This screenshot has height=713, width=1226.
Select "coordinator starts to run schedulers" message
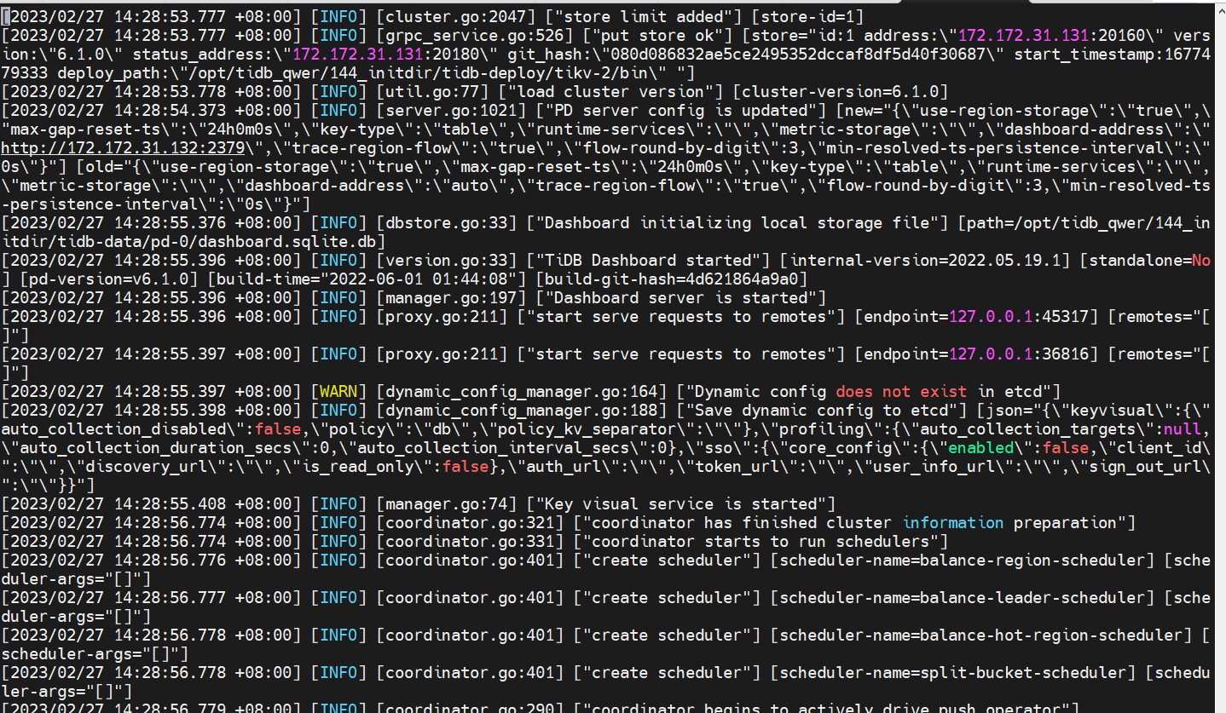click(x=759, y=542)
